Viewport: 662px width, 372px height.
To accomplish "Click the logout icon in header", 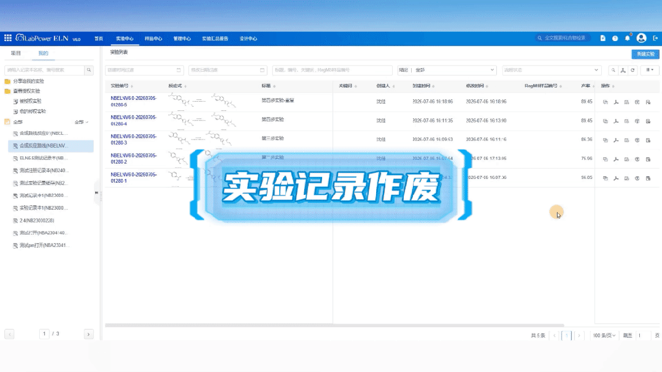I will coord(655,38).
